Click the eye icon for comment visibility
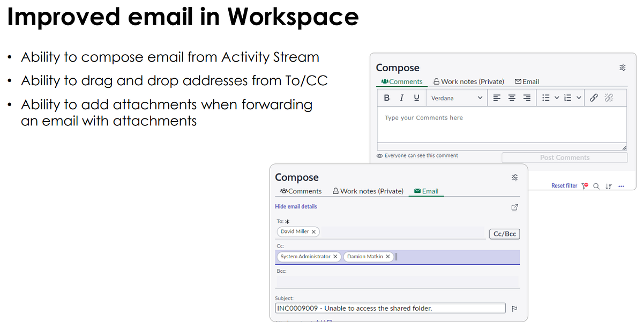 pyautogui.click(x=379, y=155)
